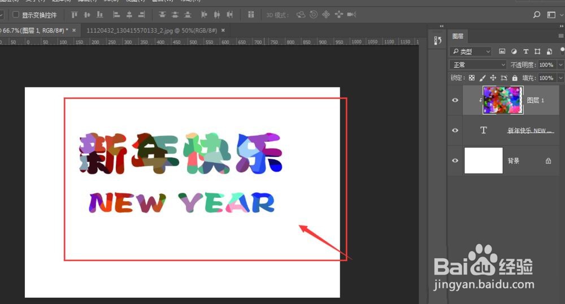Image resolution: width=565 pixels, height=304 pixels.
Task: Close the 66.7%(图层 1) document tab
Action: (74, 31)
